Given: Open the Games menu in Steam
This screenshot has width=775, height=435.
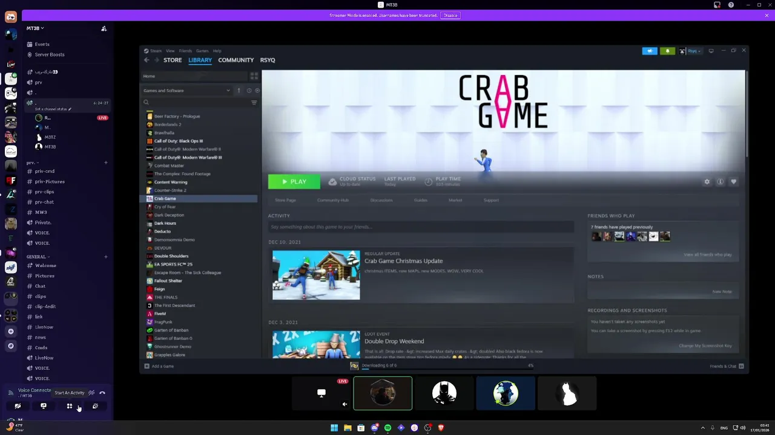Looking at the screenshot, I should point(202,51).
